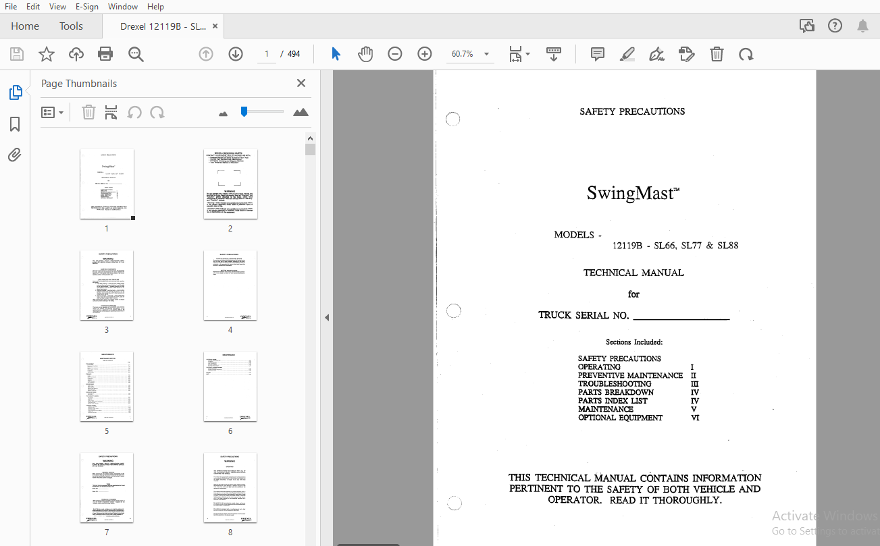The width and height of the screenshot is (880, 546).
Task: Zoom in with the plus circle icon
Action: [x=425, y=54]
